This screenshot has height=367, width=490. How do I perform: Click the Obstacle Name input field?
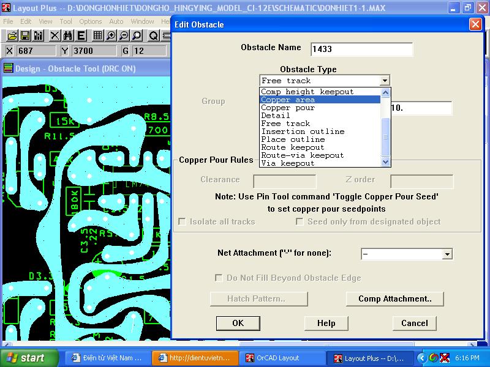[x=361, y=49]
